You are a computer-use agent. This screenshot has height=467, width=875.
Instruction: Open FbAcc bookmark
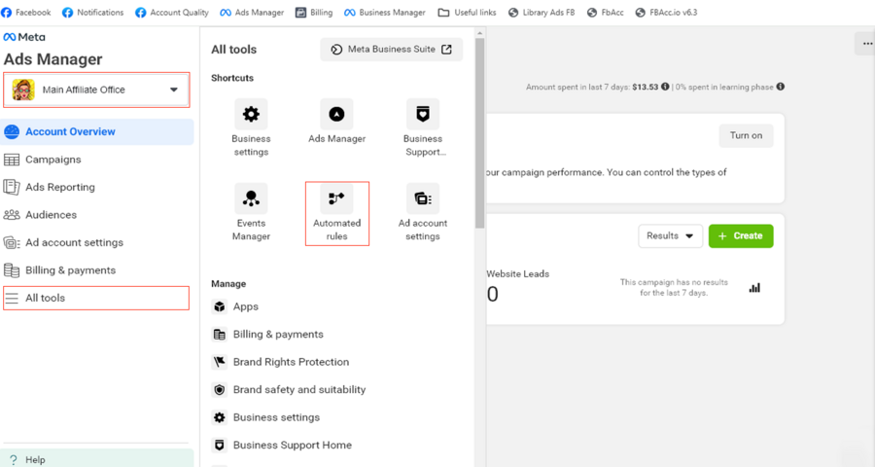tap(606, 13)
